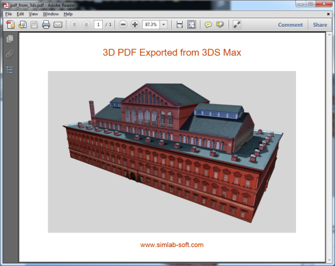Open the Window menu
Image resolution: width=335 pixels, height=266 pixels.
pos(51,14)
